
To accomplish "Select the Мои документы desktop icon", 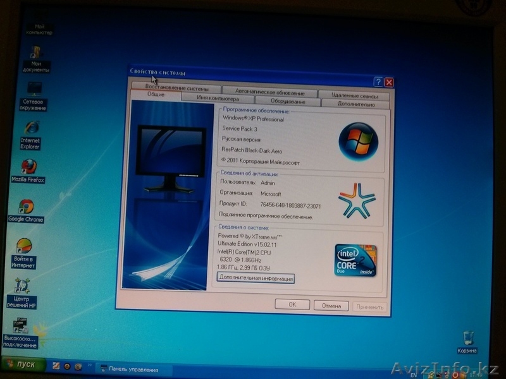I will point(37,54).
